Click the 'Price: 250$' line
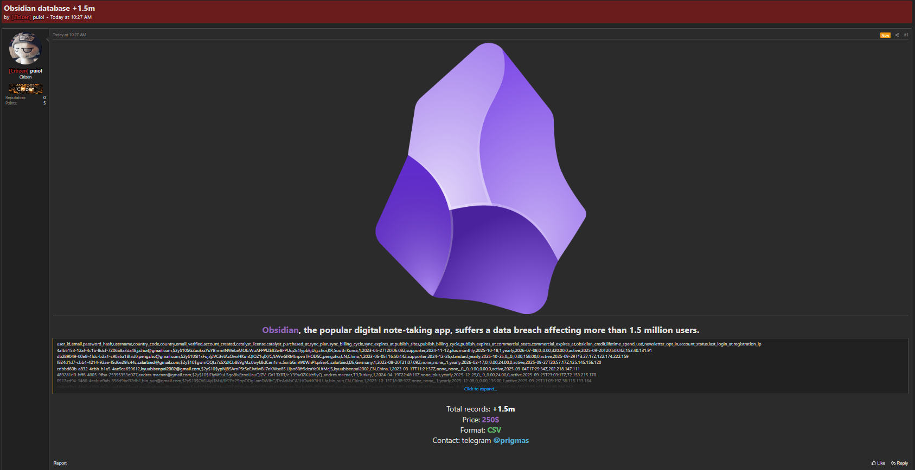This screenshot has height=470, width=915. coord(481,420)
